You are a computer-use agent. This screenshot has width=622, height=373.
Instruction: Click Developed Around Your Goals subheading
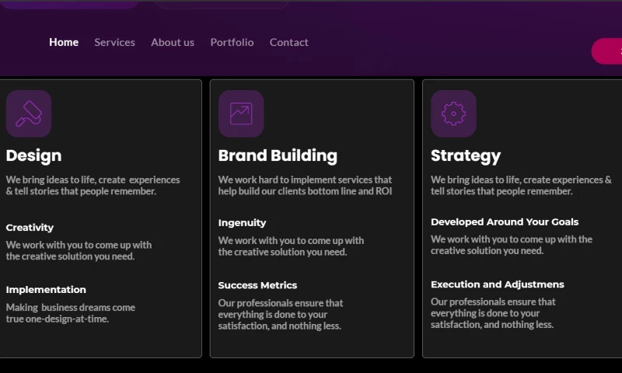click(505, 222)
